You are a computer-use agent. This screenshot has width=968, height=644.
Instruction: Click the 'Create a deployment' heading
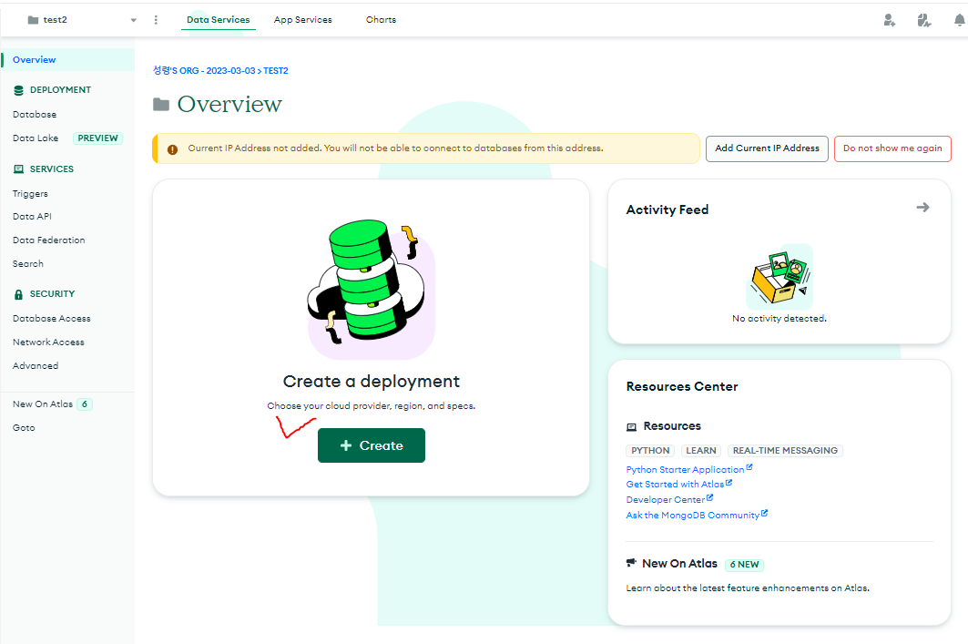click(371, 382)
